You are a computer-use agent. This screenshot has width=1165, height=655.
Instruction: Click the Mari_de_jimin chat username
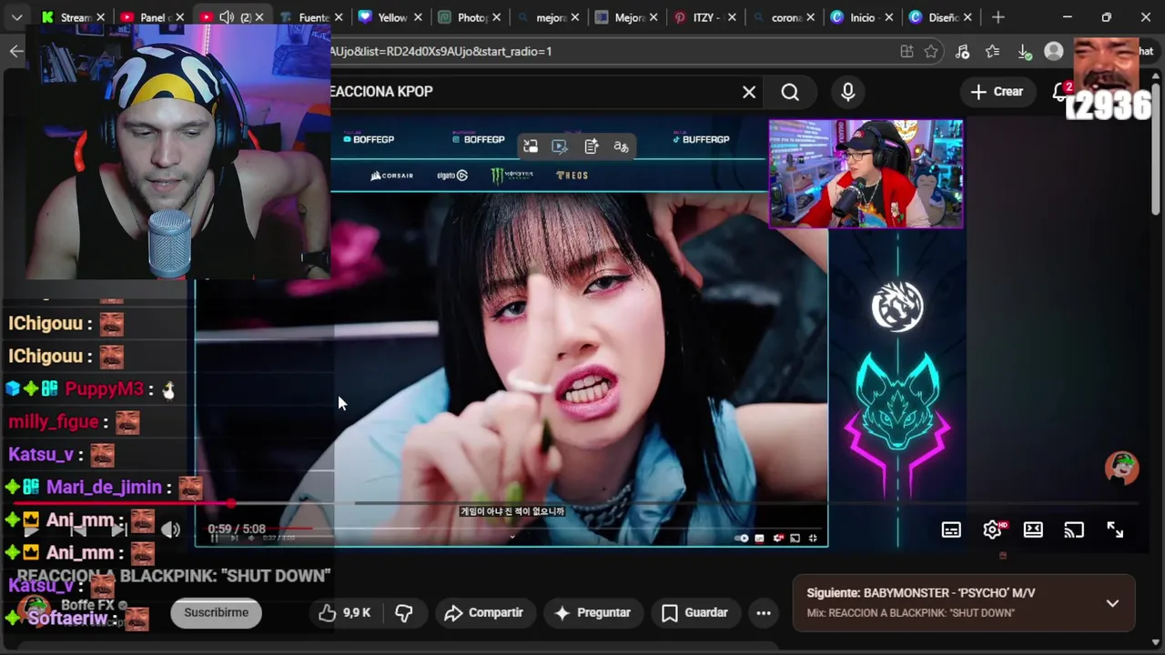pos(104,488)
